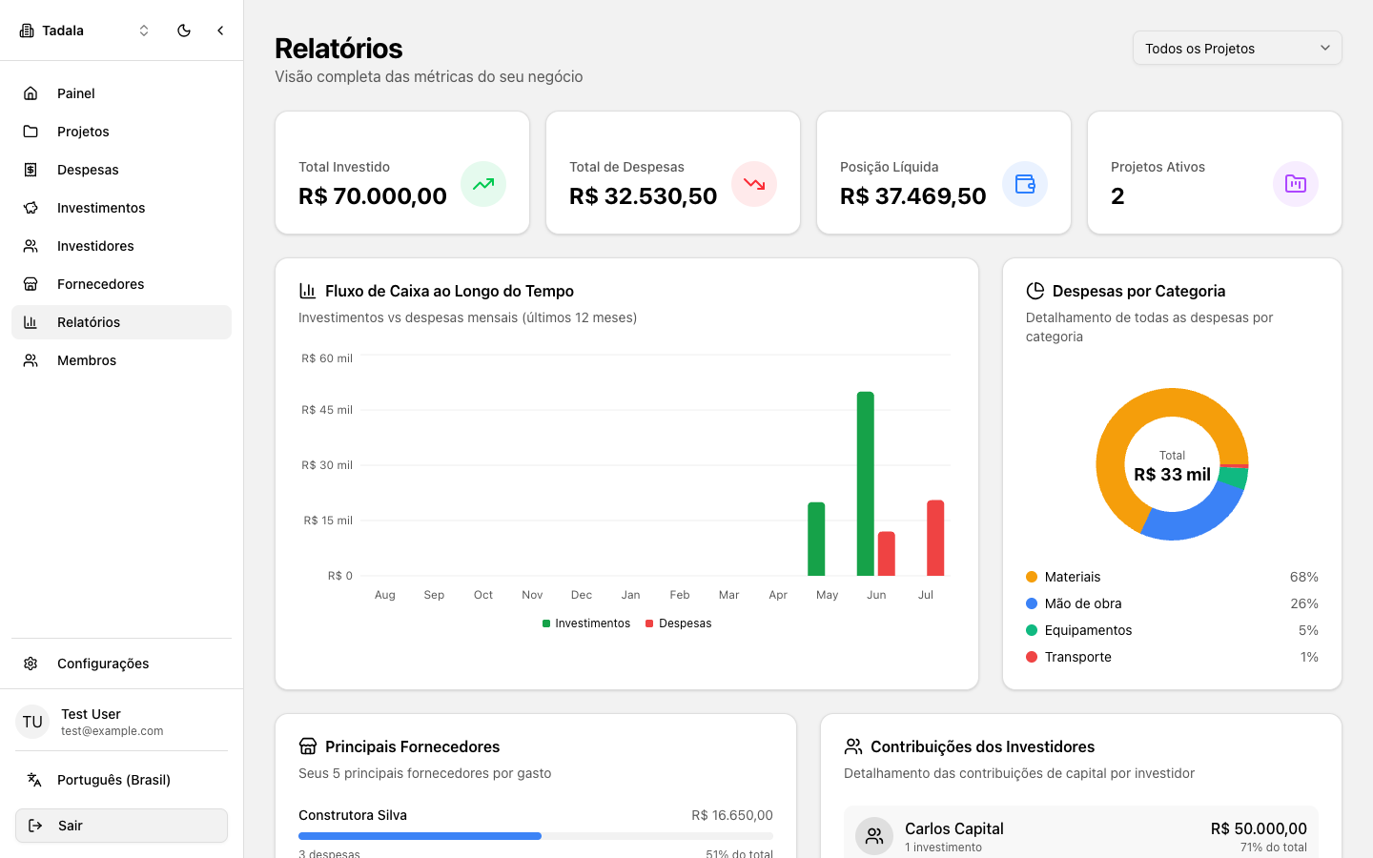
Task: Click the Sair logout arrow icon
Action: pos(35,826)
